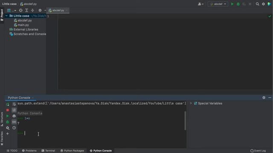The height and width of the screenshot is (153, 273).
Task: Open IDE settings gear in top toolbar
Action: [x=264, y=4]
